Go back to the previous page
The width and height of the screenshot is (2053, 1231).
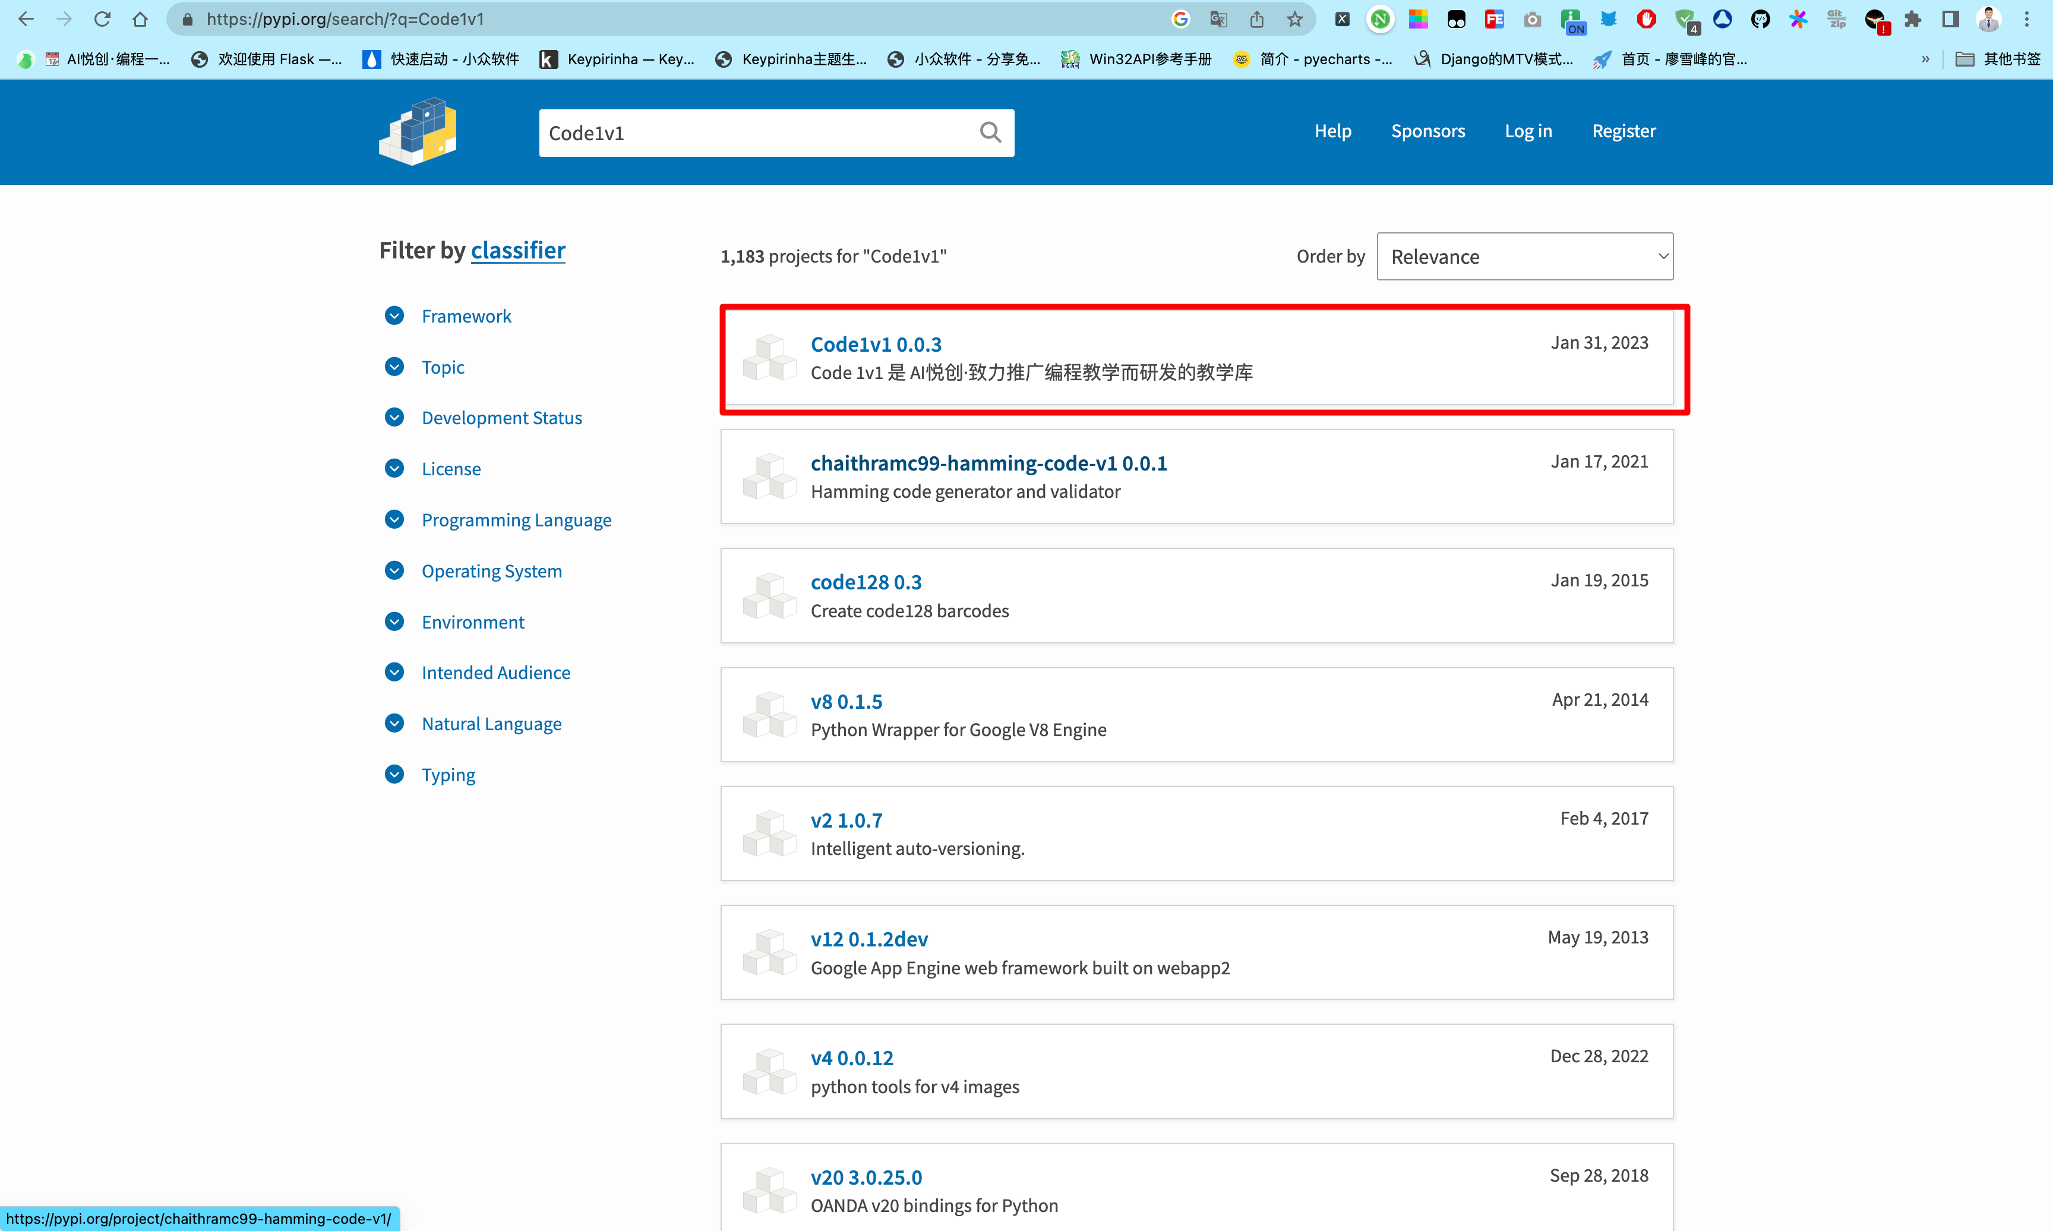click(x=26, y=19)
